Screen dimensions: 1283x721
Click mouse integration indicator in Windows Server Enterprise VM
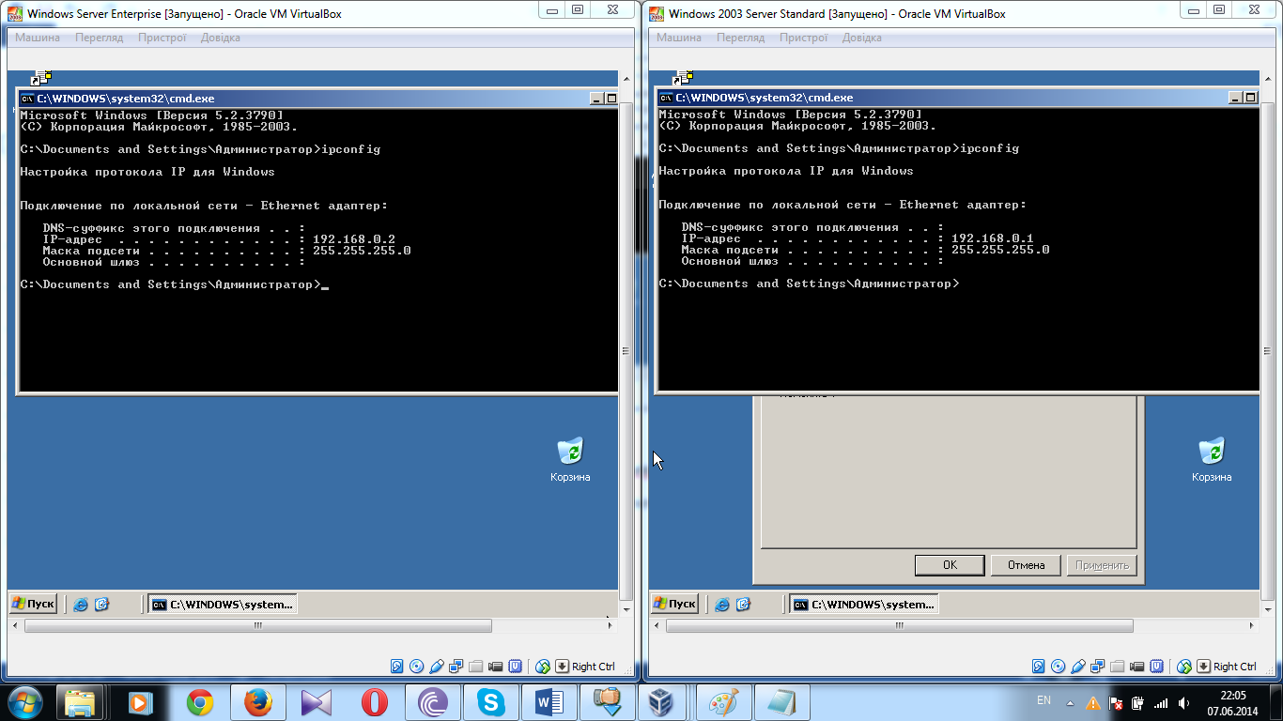pyautogui.click(x=542, y=666)
